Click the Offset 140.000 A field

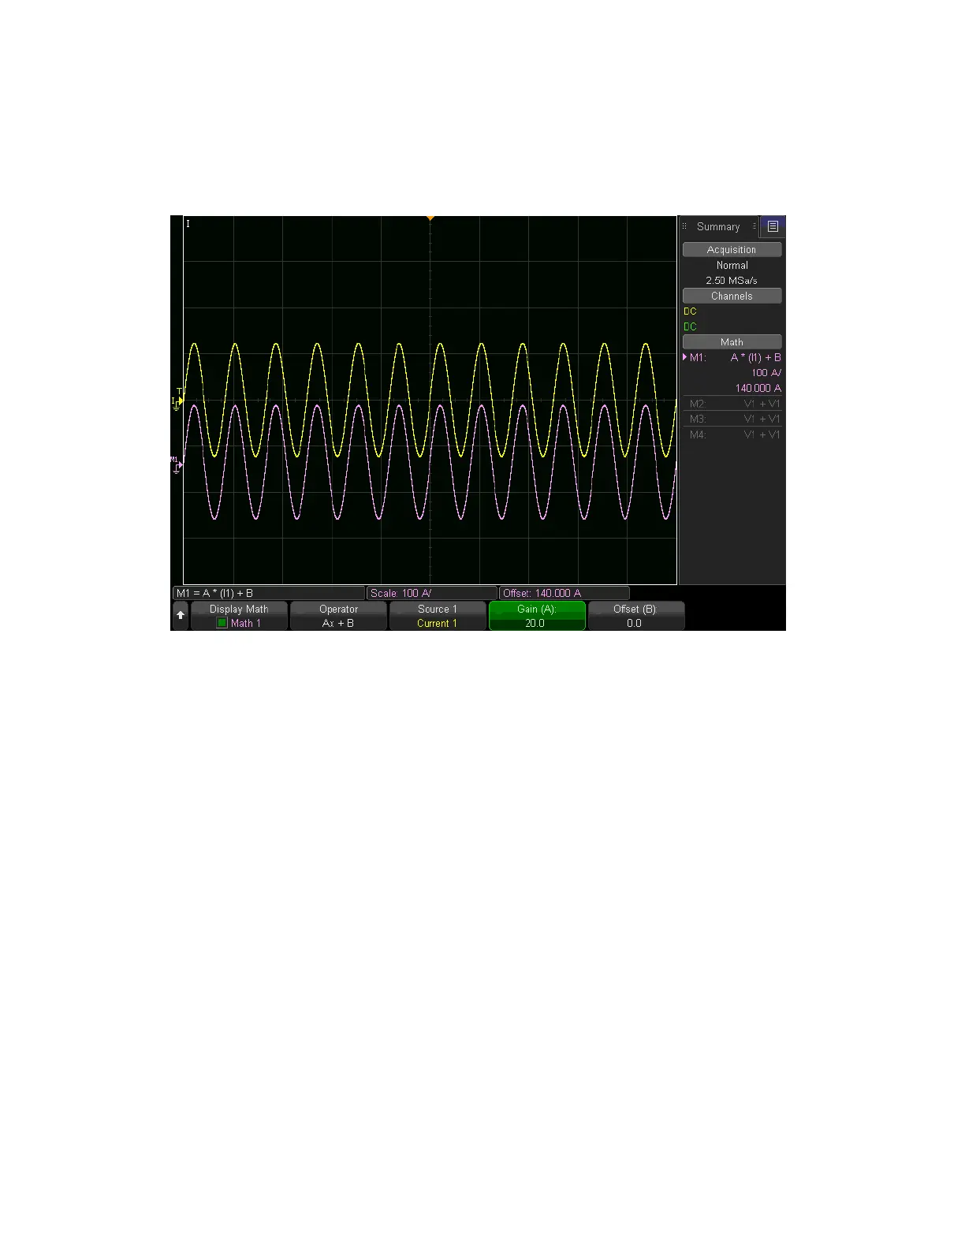564,593
